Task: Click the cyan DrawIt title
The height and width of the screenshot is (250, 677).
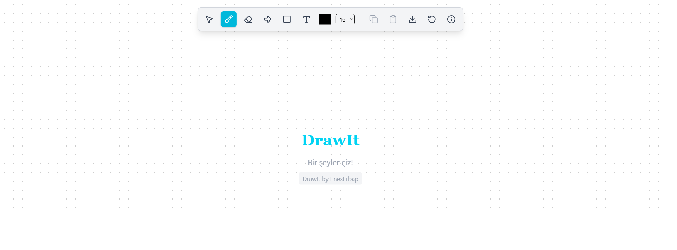Action: [x=330, y=140]
